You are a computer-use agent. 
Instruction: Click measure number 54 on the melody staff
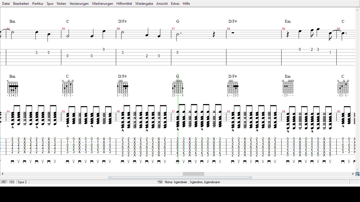[8, 29]
